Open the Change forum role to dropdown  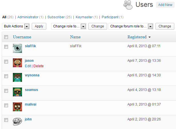click(131, 26)
